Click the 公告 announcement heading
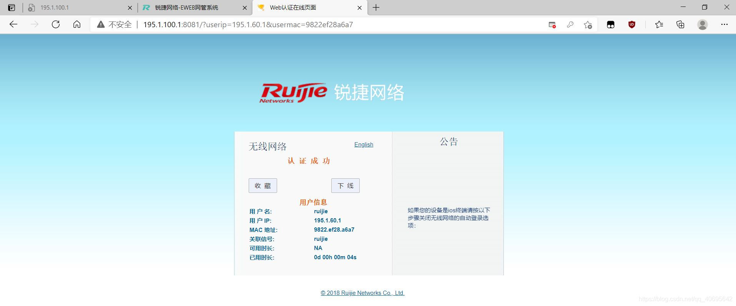This screenshot has width=736, height=306. tap(449, 142)
